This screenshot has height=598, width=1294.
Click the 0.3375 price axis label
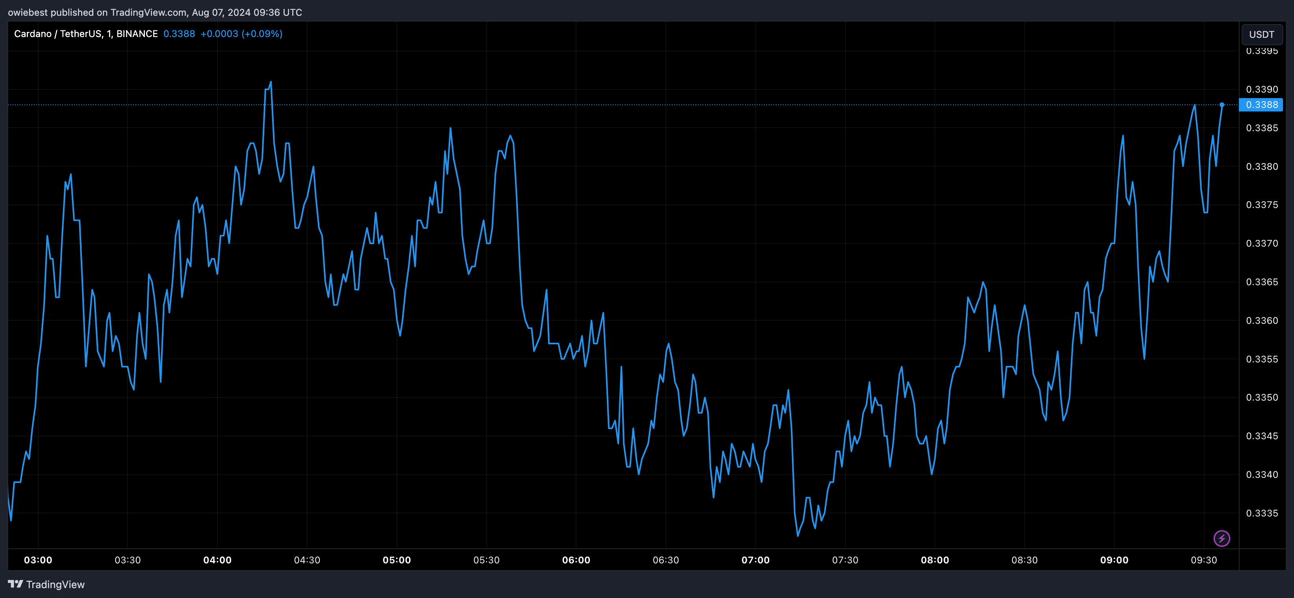tap(1262, 204)
